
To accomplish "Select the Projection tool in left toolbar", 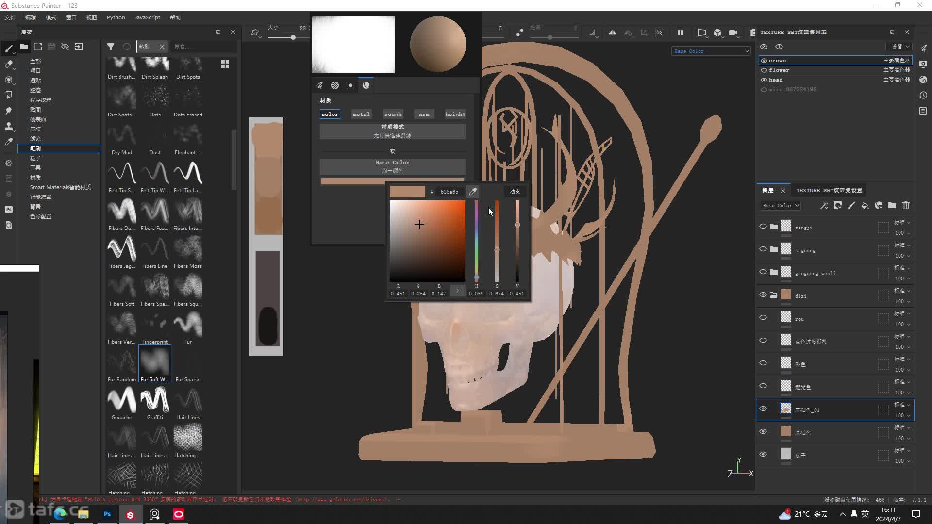I will [x=8, y=80].
